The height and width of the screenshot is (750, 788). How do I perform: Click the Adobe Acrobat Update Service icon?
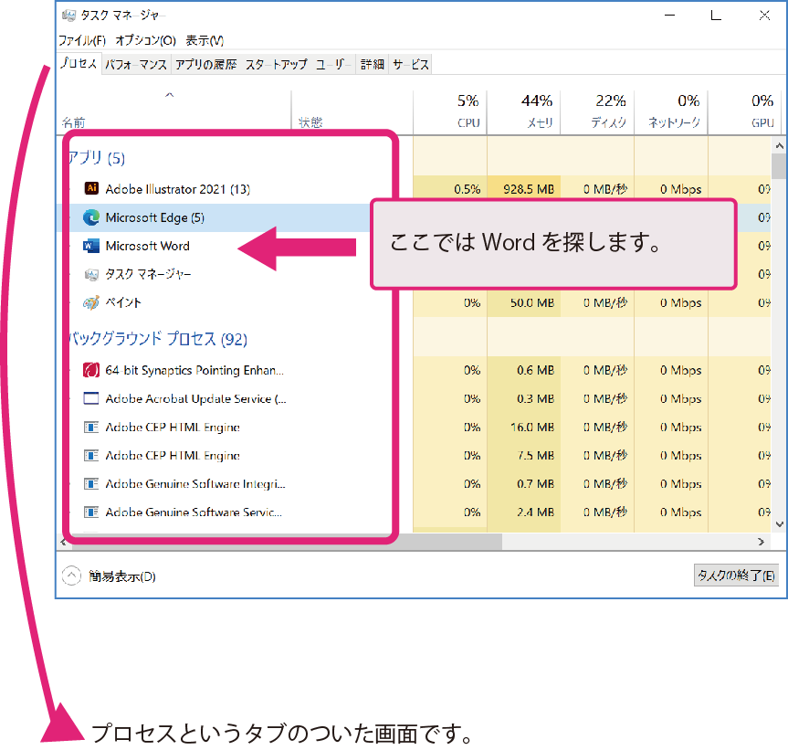(91, 399)
